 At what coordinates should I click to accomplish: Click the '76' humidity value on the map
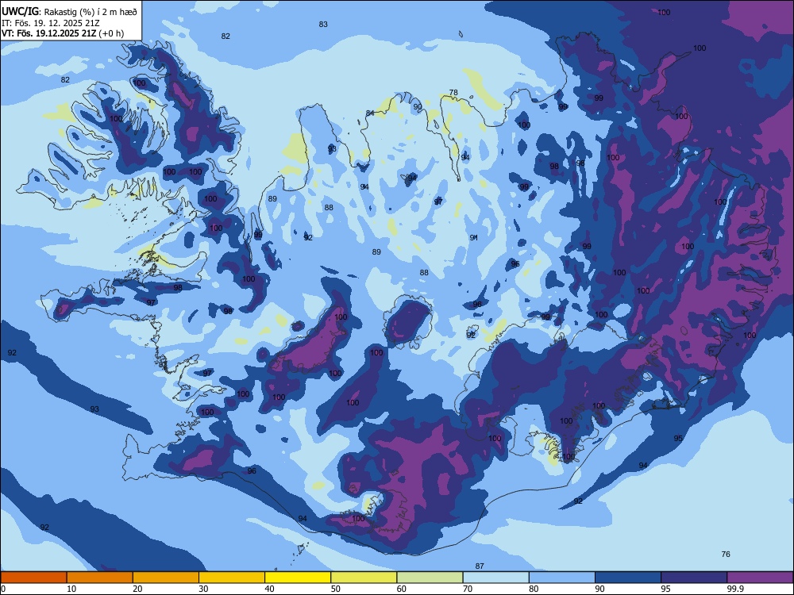726,554
